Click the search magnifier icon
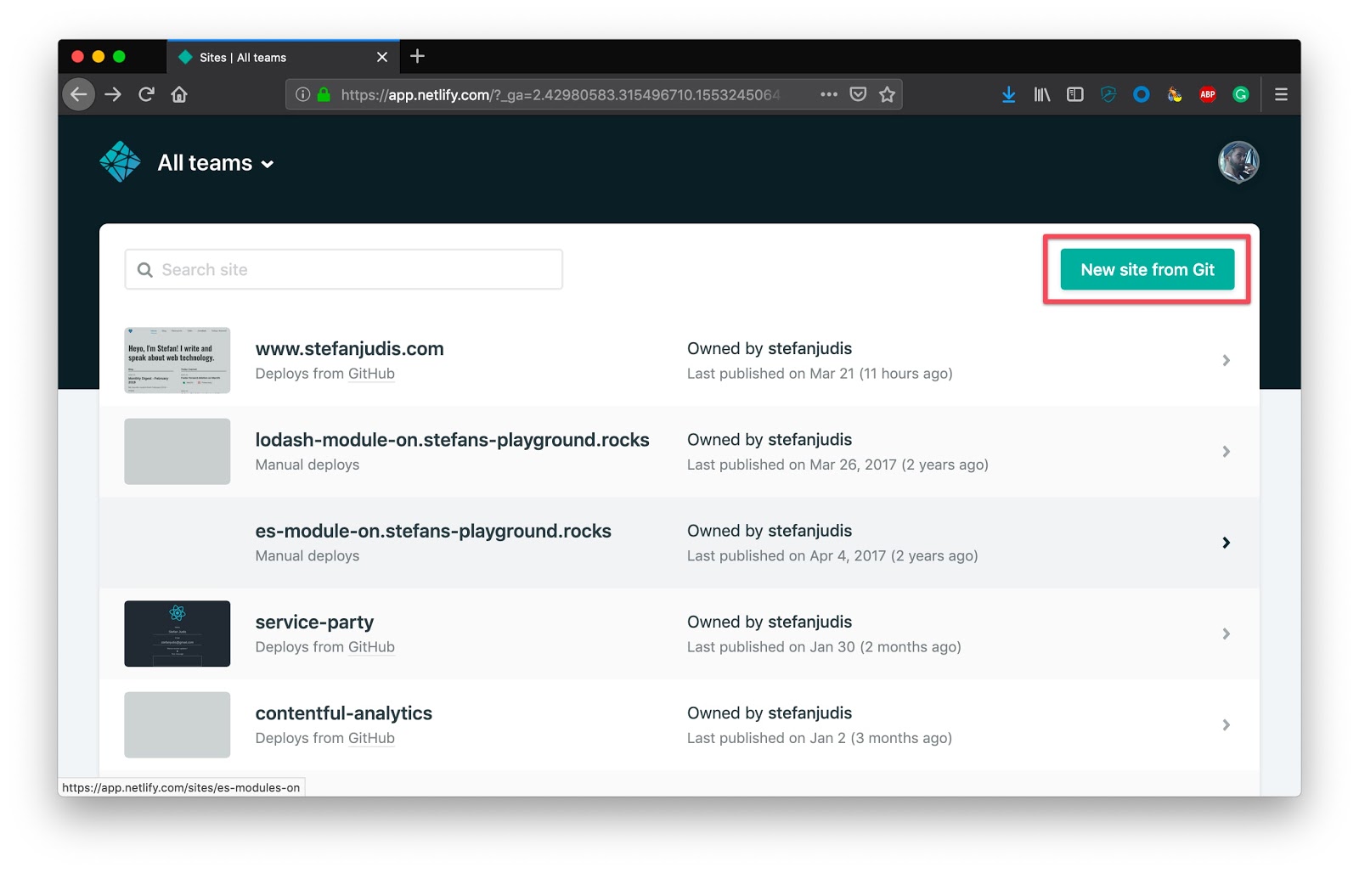The width and height of the screenshot is (1359, 873). pos(145,269)
